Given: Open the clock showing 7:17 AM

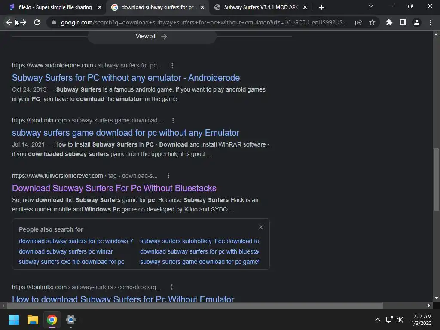Looking at the screenshot, I should tap(422, 320).
